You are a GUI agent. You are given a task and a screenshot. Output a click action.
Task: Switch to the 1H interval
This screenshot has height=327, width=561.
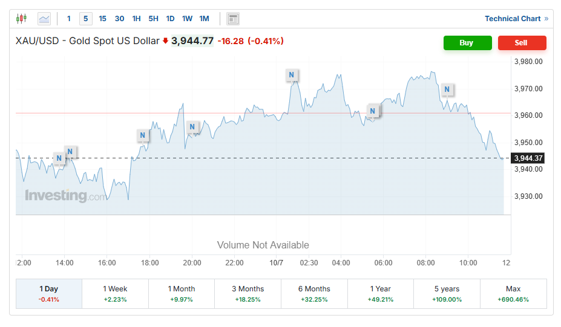pyautogui.click(x=136, y=19)
